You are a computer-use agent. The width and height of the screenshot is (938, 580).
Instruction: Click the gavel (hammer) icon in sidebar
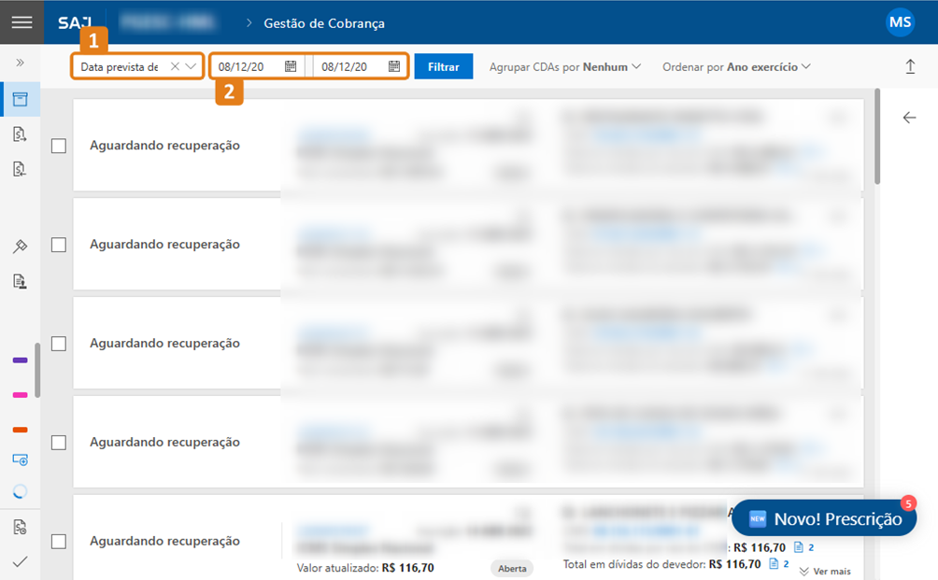point(20,247)
